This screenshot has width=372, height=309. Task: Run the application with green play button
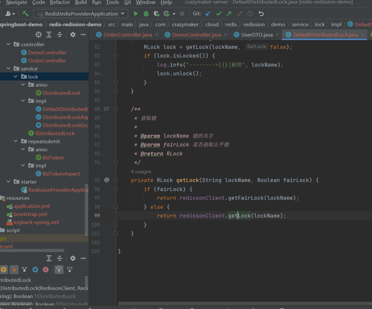pyautogui.click(x=136, y=14)
